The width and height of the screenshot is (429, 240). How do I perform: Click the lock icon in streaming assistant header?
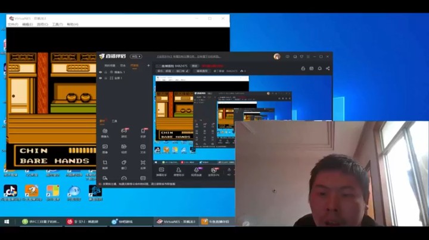pos(303,68)
